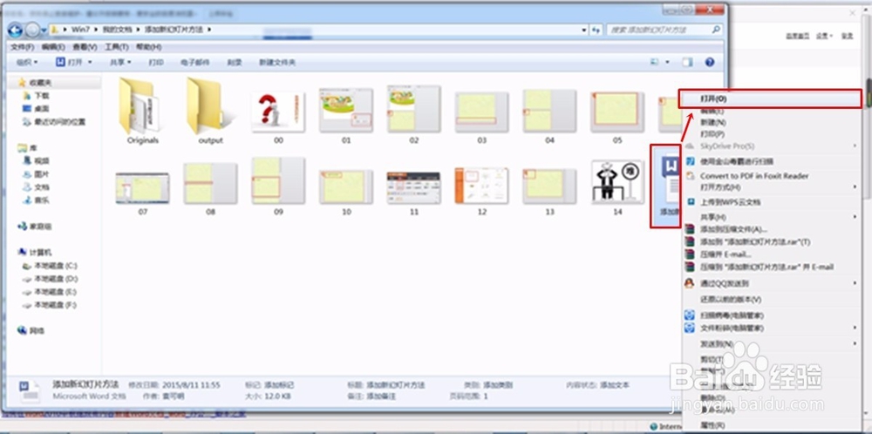Image resolution: width=872 pixels, height=434 pixels.
Task: Select image thumbnail 02
Action: 413,109
